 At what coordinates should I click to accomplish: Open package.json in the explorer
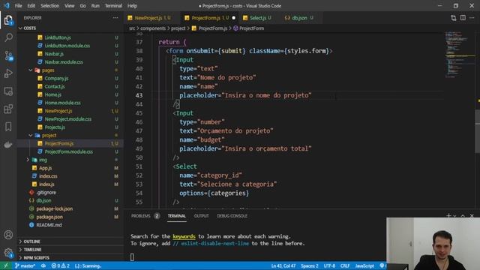coord(49,217)
